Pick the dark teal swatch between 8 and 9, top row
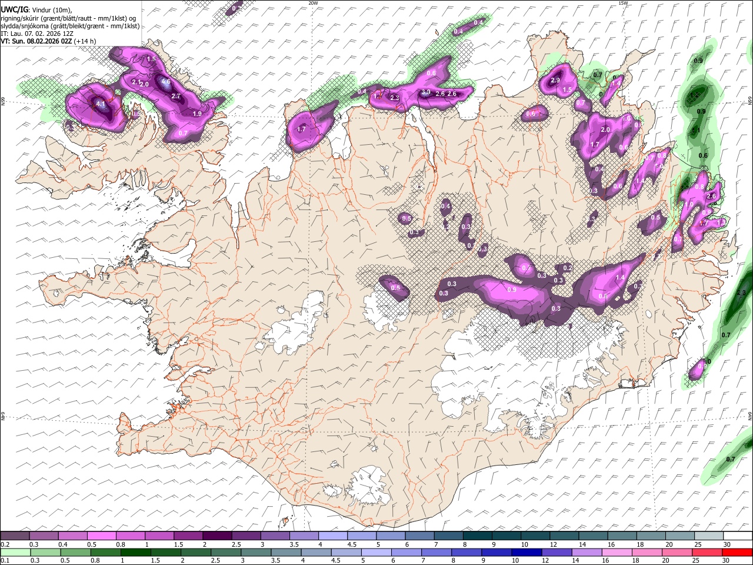Screen dimensions: 753x565 tap(477, 536)
